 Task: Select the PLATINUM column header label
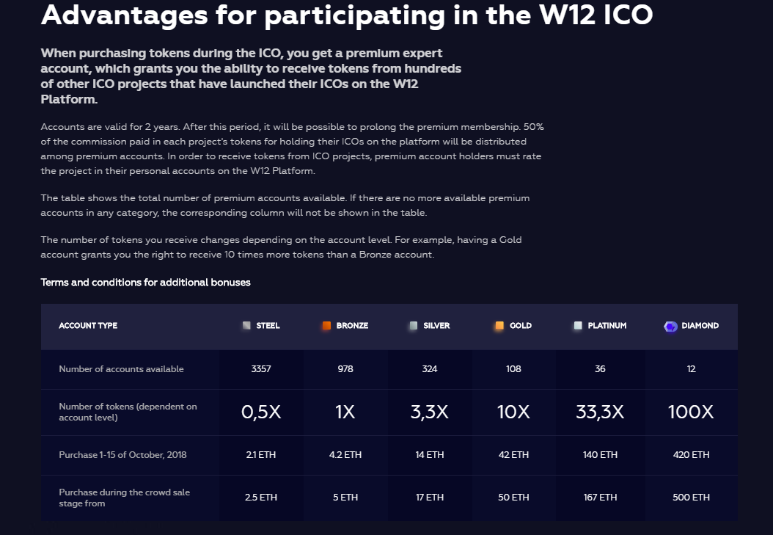607,326
